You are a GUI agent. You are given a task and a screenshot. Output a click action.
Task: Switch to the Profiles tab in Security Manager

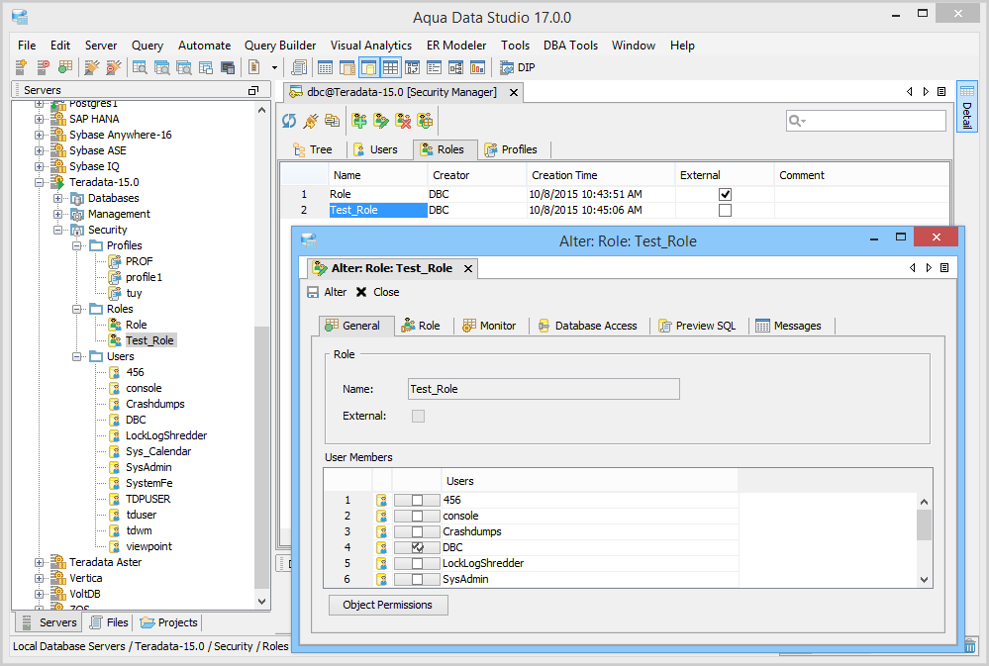tap(511, 149)
